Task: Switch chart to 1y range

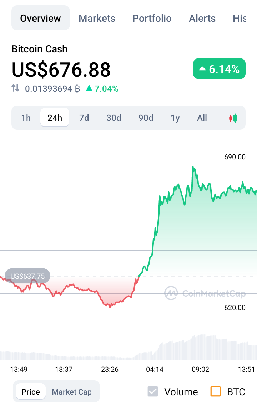Action: [x=175, y=118]
